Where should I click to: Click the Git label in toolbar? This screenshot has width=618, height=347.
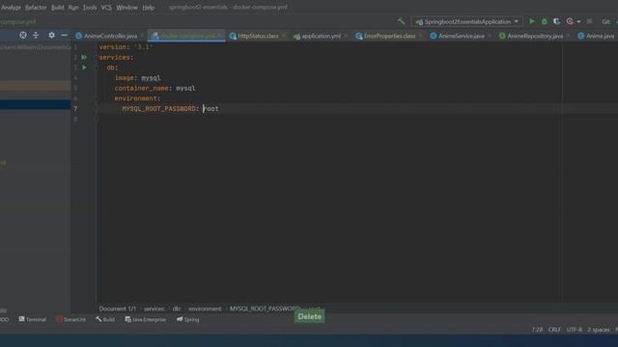point(605,21)
